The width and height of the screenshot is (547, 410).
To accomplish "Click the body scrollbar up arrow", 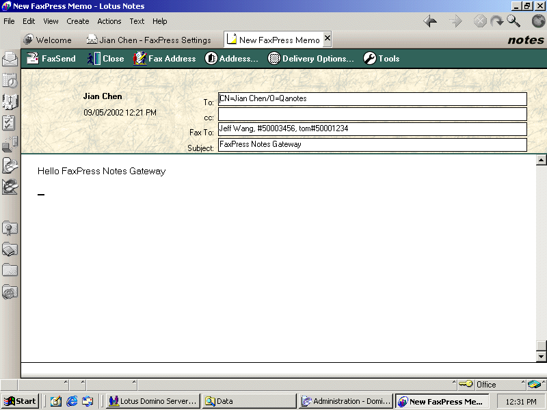I will (x=541, y=160).
